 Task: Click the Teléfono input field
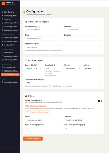83,30
